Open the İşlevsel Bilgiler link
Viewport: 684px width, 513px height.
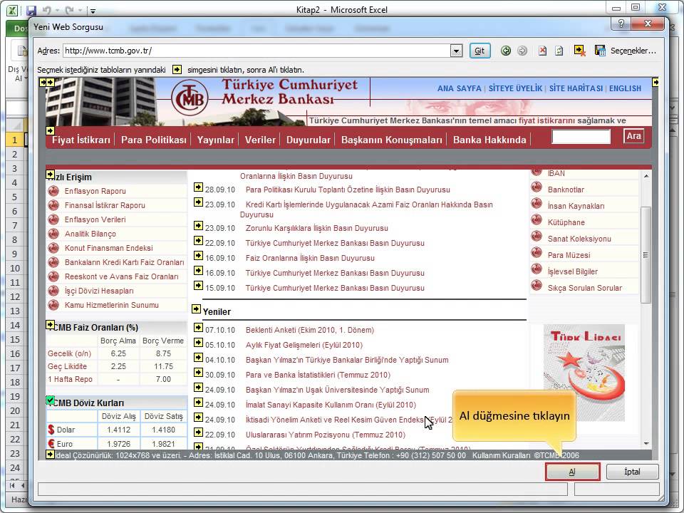[x=573, y=271]
